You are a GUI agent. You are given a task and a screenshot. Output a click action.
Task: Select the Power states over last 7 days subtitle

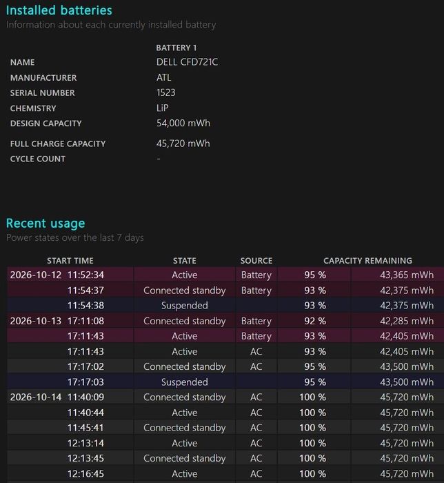point(75,237)
